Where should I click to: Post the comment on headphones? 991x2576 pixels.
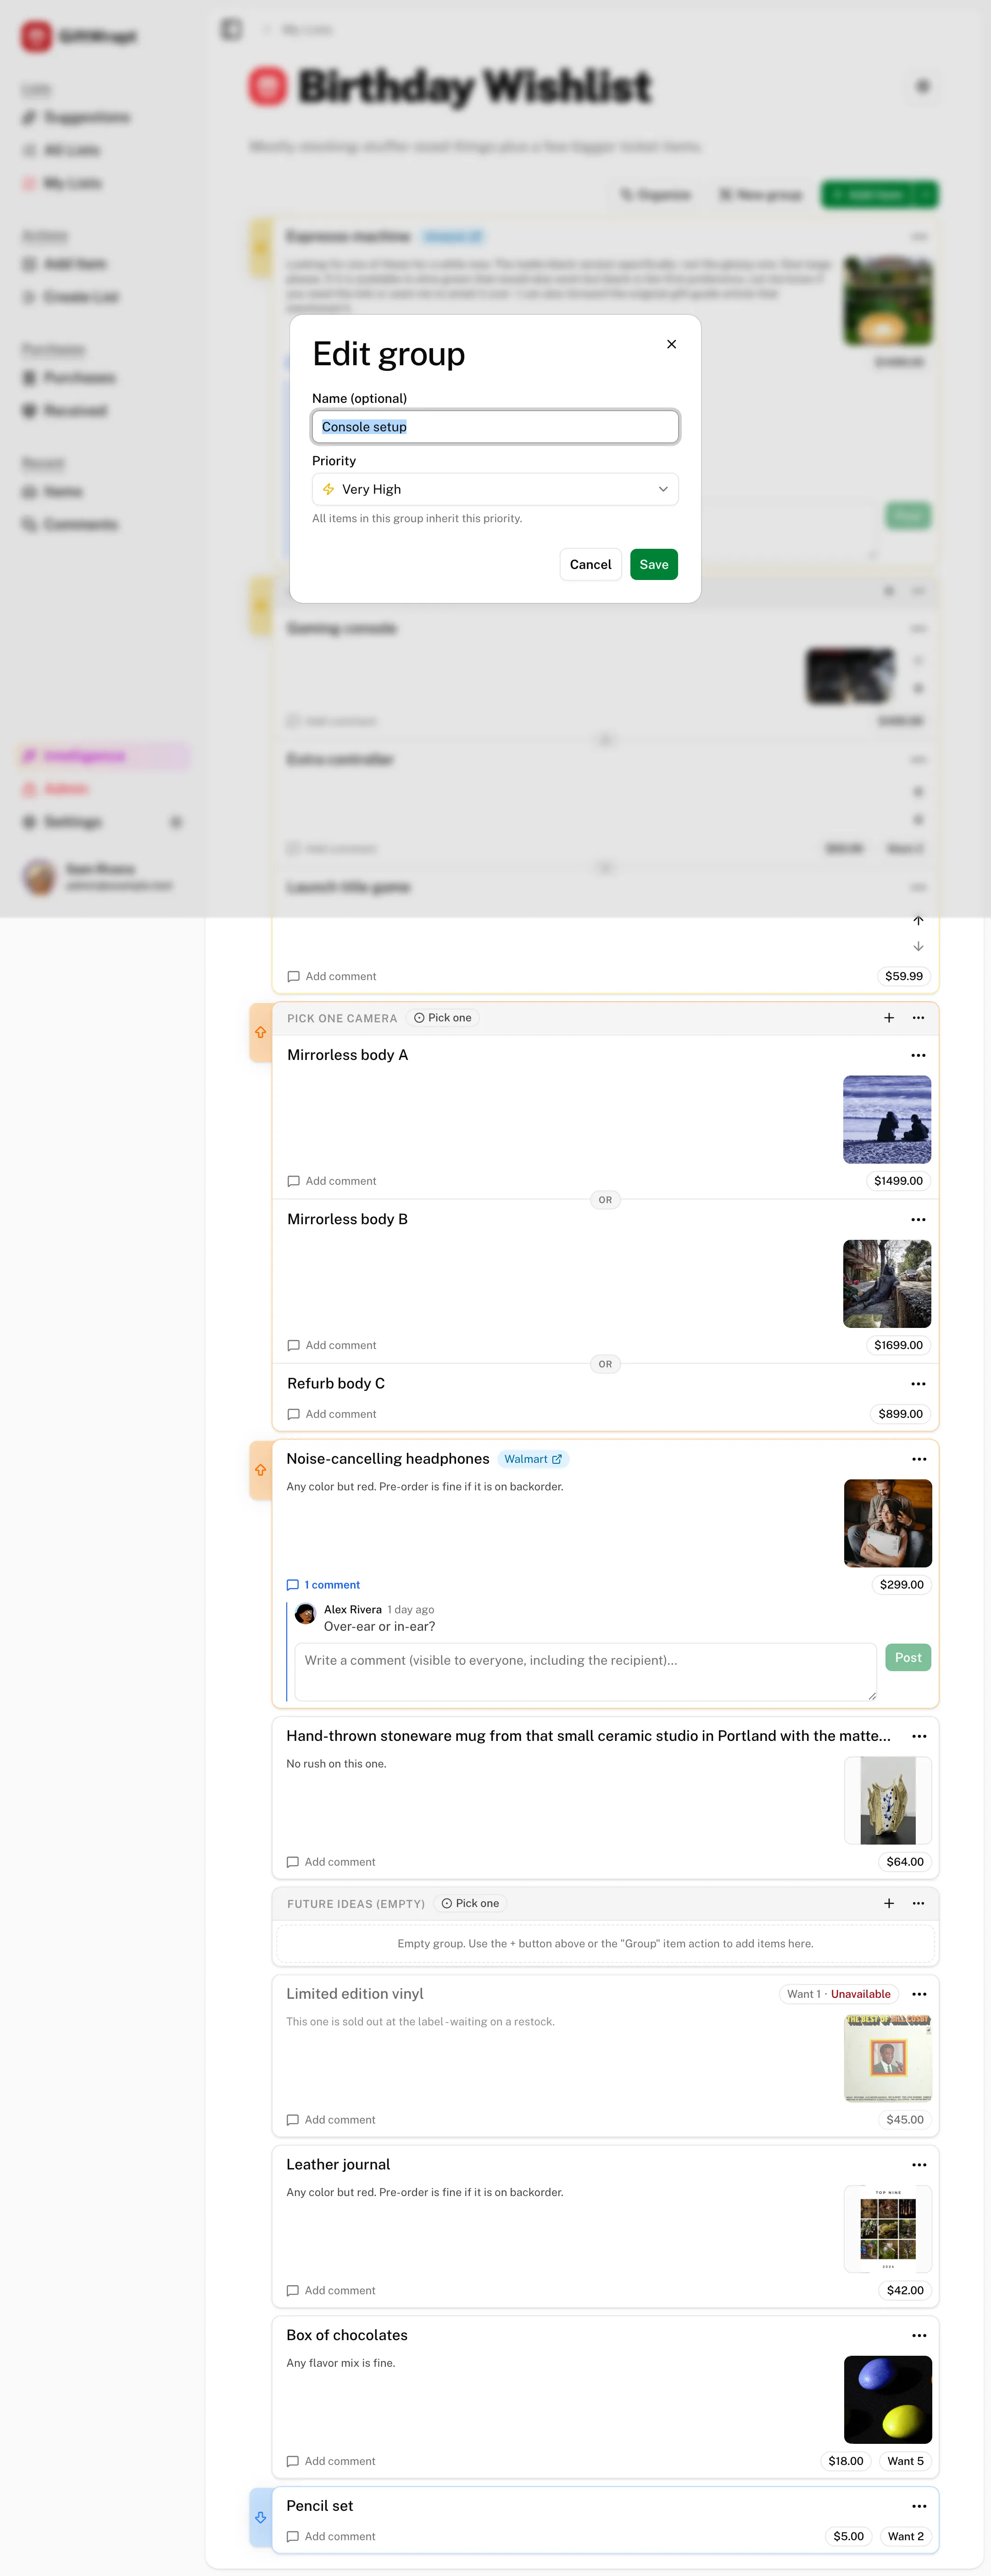coord(908,1657)
